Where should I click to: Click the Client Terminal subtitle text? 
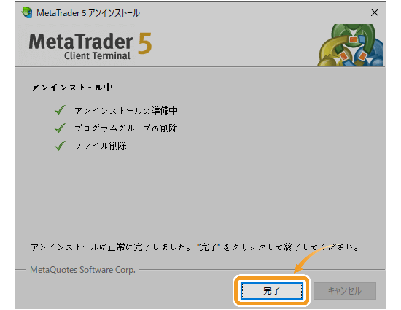(97, 56)
